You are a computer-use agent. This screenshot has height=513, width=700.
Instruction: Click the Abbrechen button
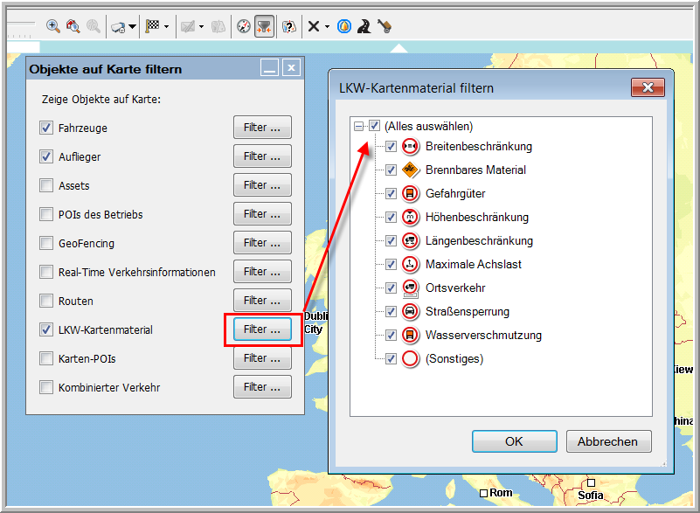tap(608, 441)
